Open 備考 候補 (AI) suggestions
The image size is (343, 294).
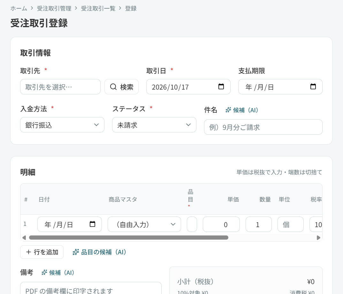pyautogui.click(x=58, y=273)
